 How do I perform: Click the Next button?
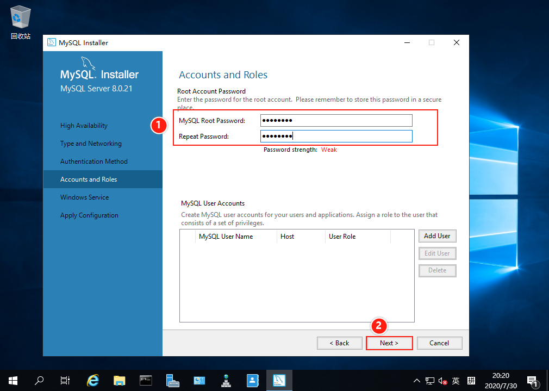coord(389,343)
